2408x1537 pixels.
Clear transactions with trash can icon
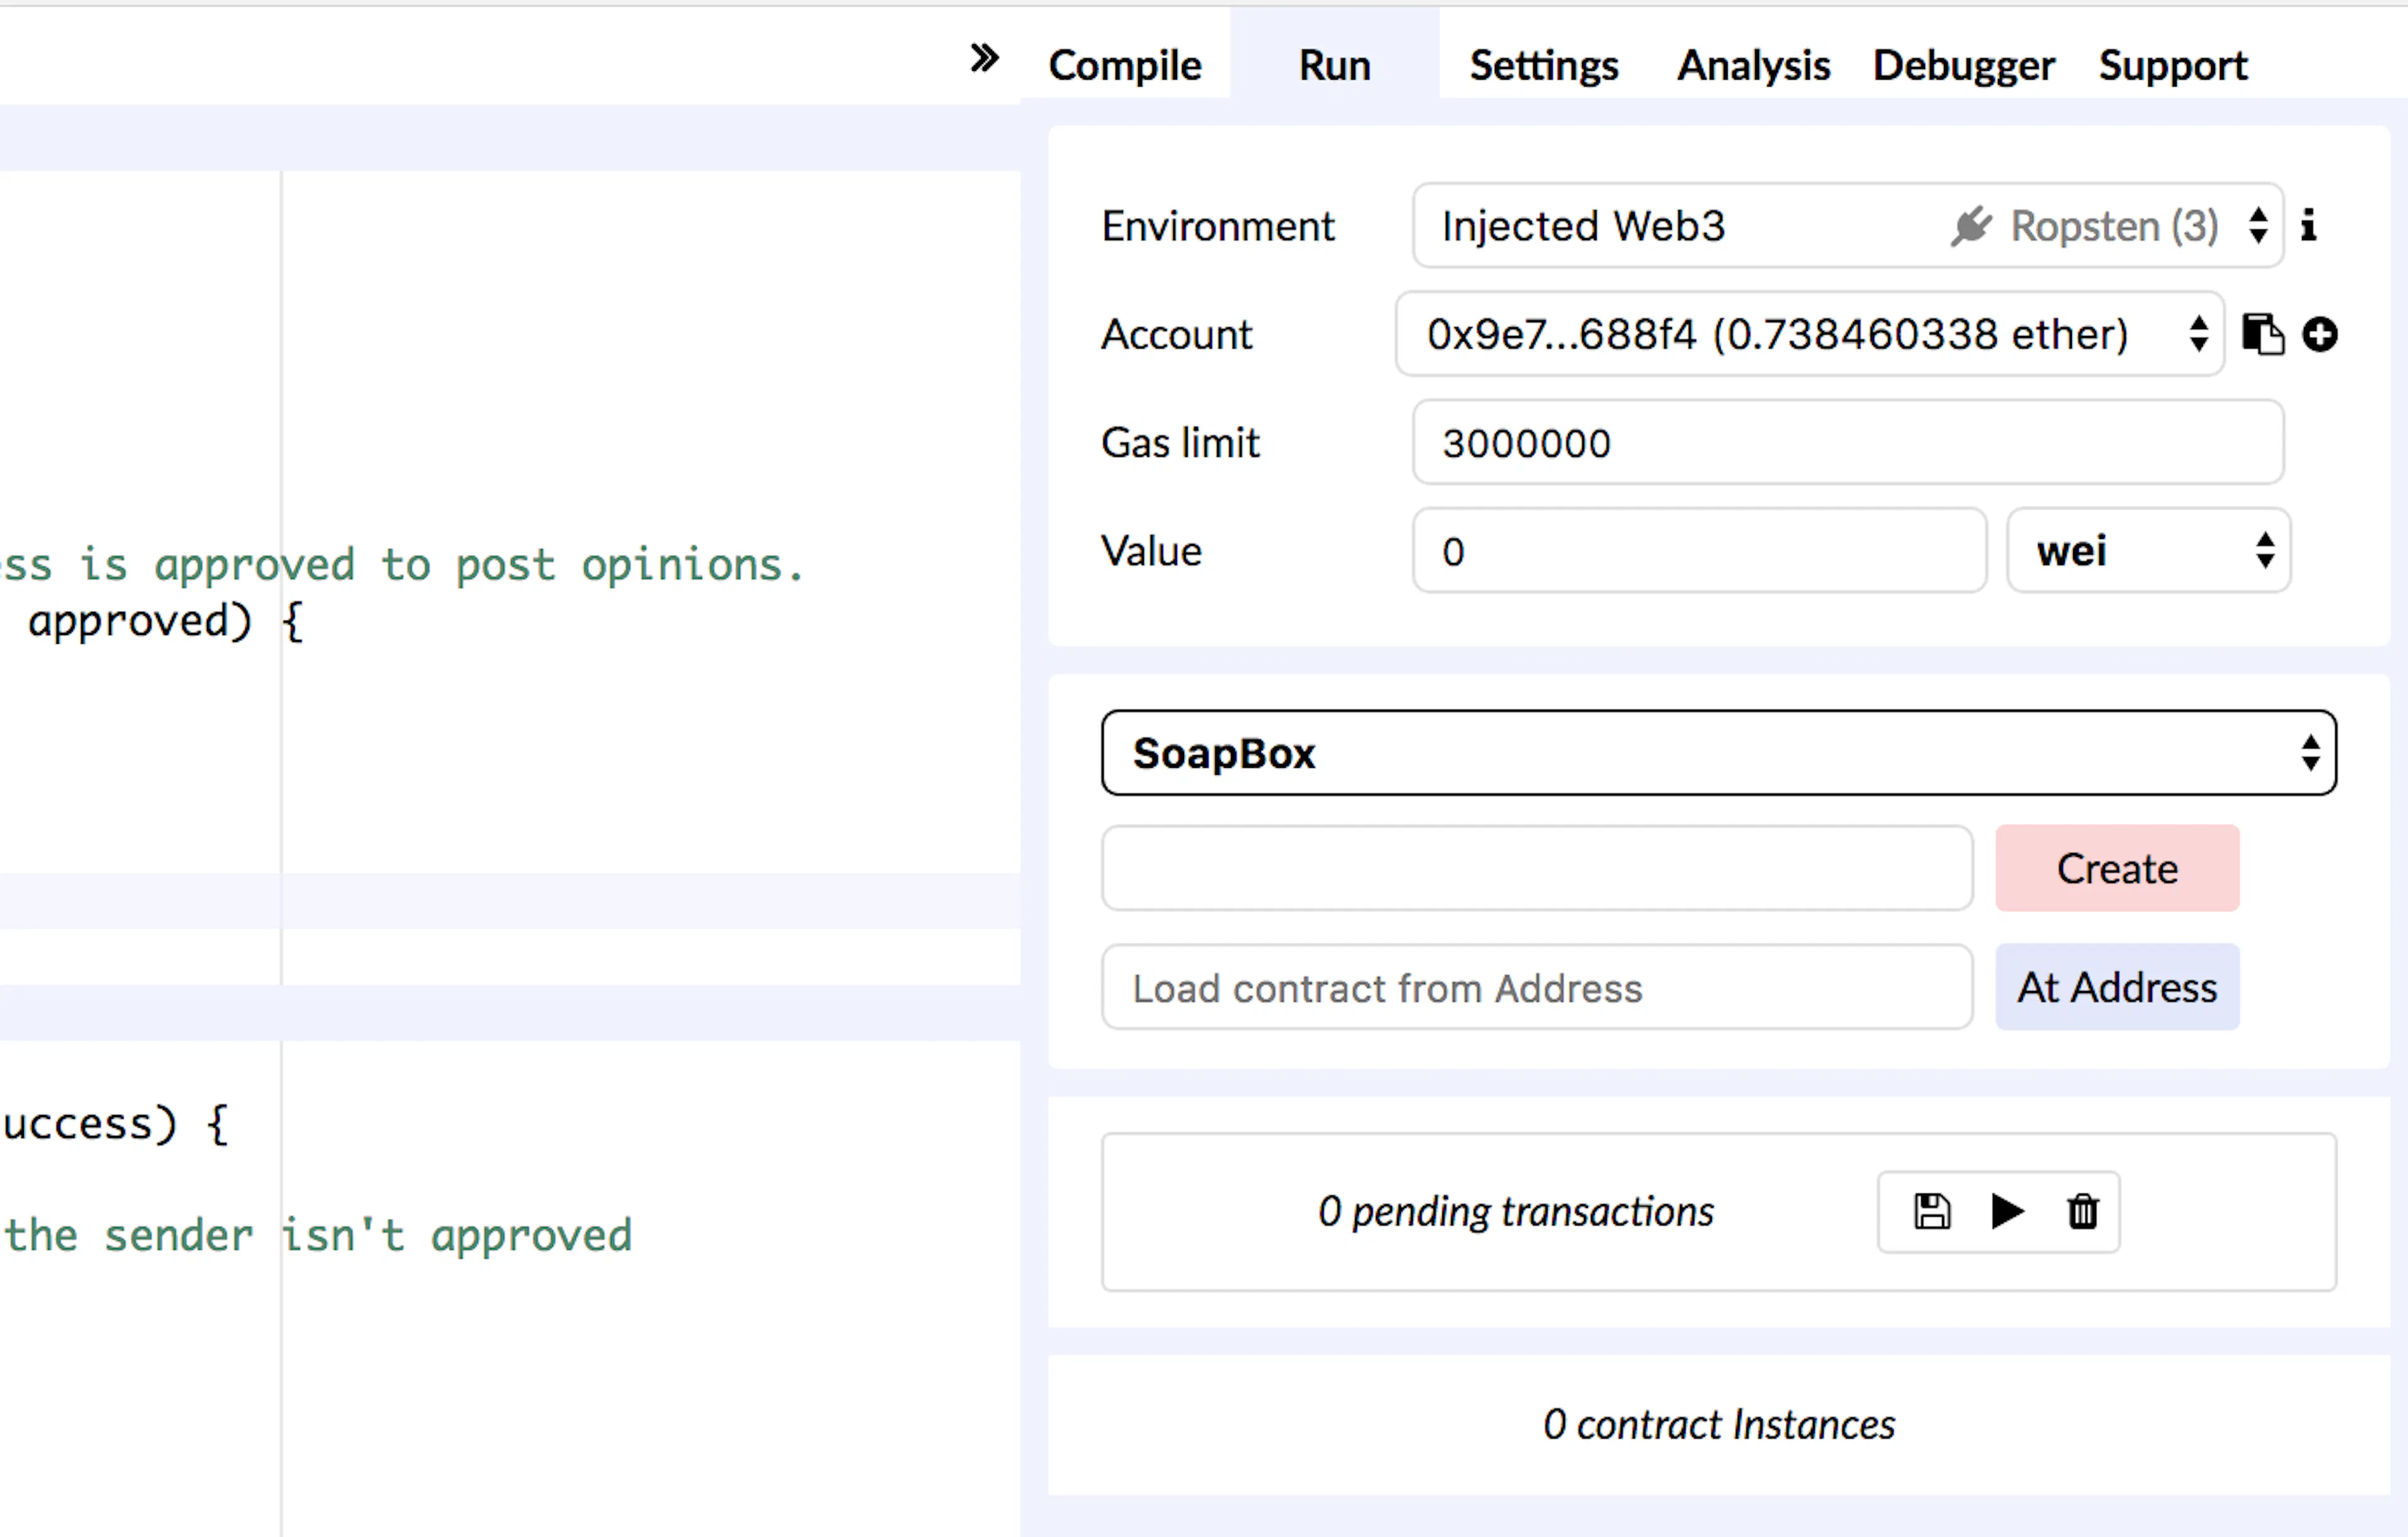pos(2083,1211)
